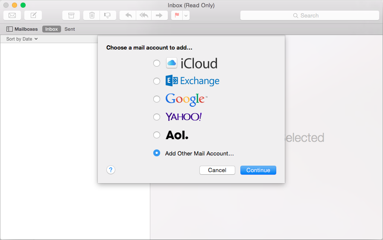
Task: Click the Aol. logo
Action: [x=177, y=135]
